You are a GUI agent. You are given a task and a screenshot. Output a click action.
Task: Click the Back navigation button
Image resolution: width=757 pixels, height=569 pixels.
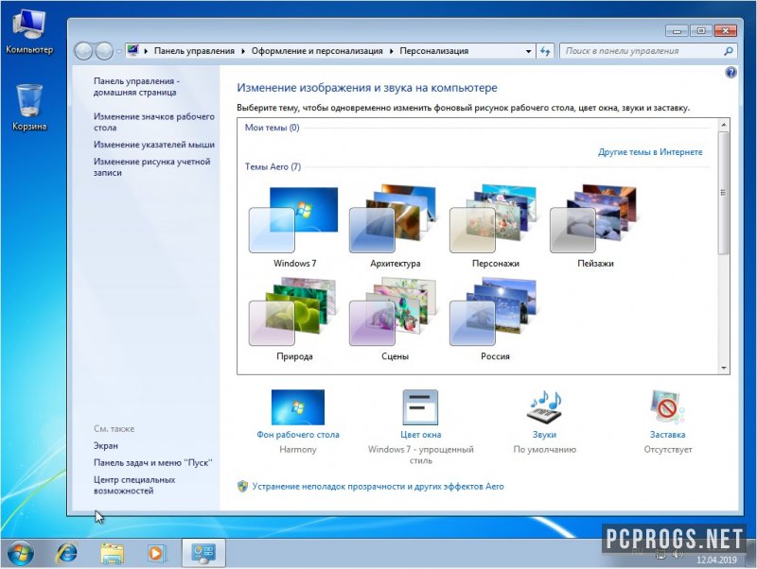(83, 51)
